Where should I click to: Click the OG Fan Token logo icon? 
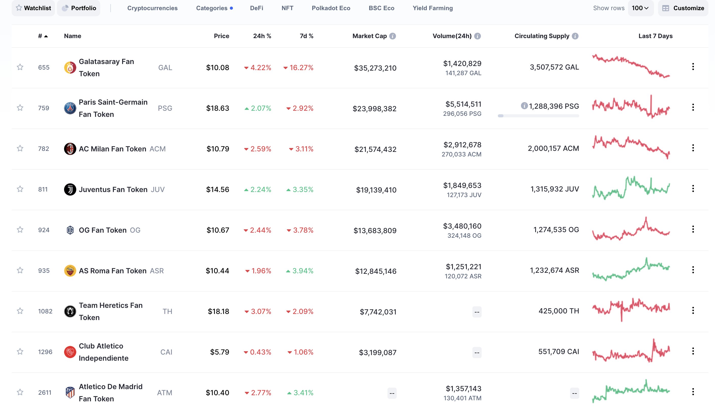click(x=70, y=230)
